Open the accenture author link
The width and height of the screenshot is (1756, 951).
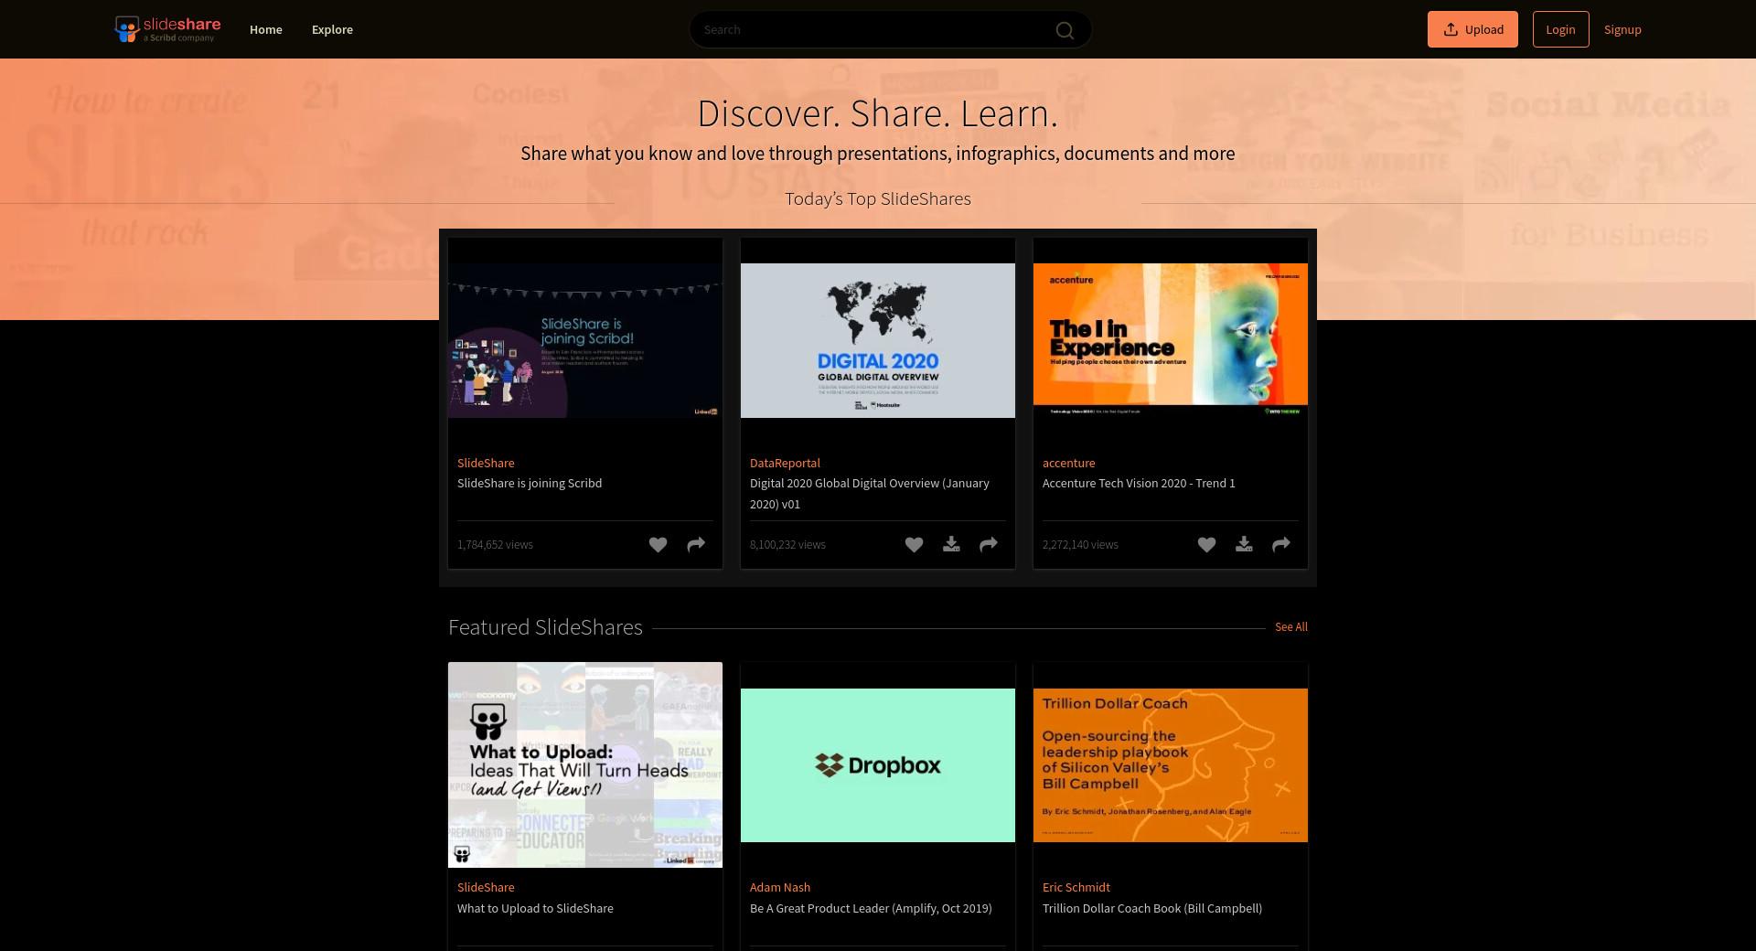point(1068,463)
